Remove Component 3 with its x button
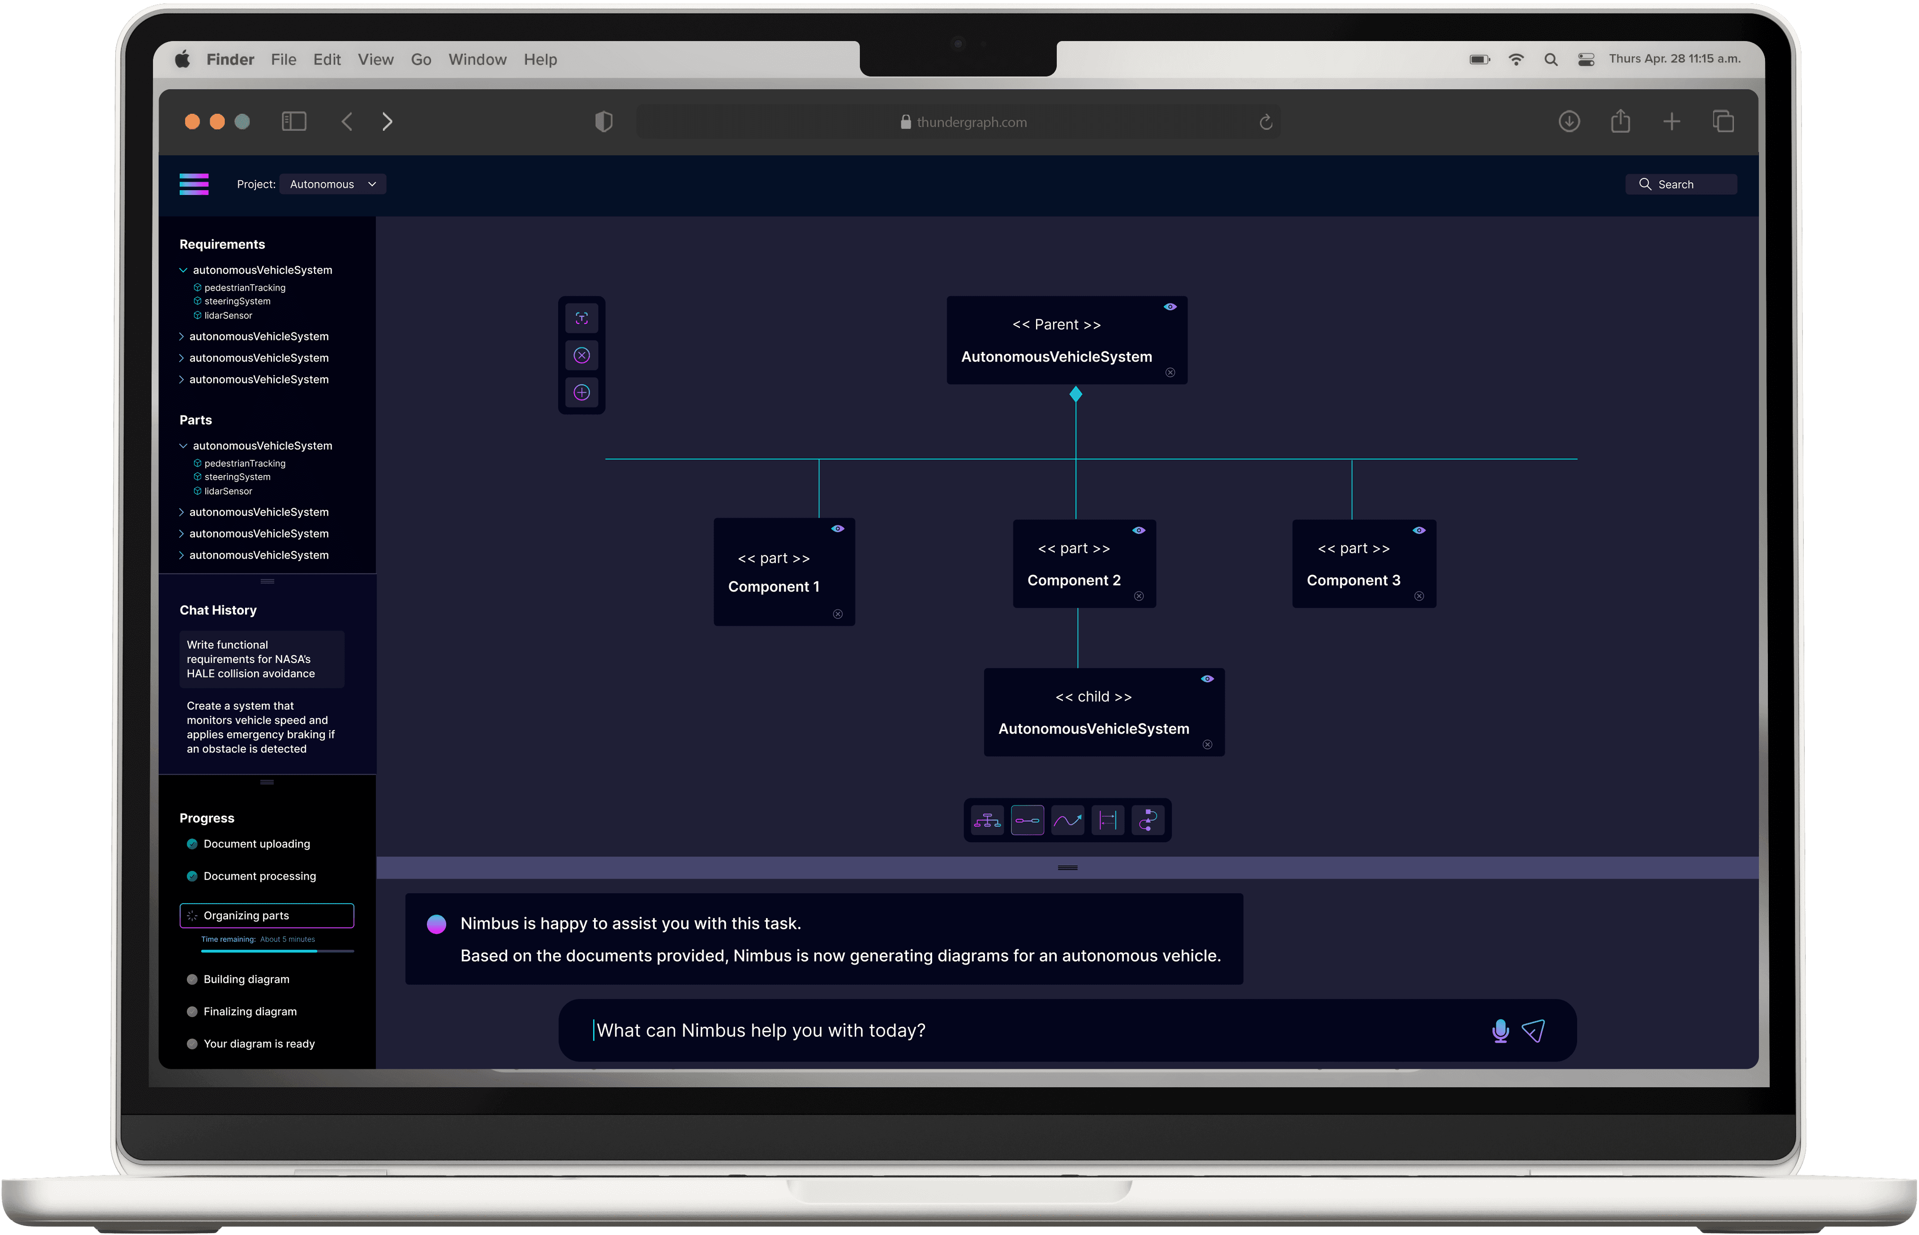The image size is (1919, 1235). pyautogui.click(x=1418, y=597)
